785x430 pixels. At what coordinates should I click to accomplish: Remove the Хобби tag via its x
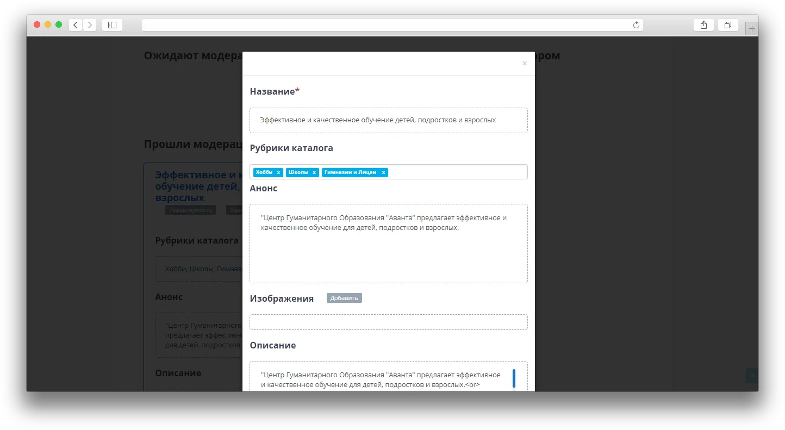278,172
